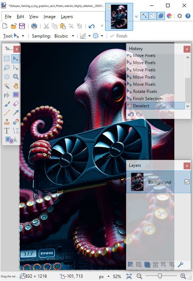Image resolution: width=193 pixels, height=281 pixels.
Task: Adjust the zoom slider handle
Action: (160, 276)
